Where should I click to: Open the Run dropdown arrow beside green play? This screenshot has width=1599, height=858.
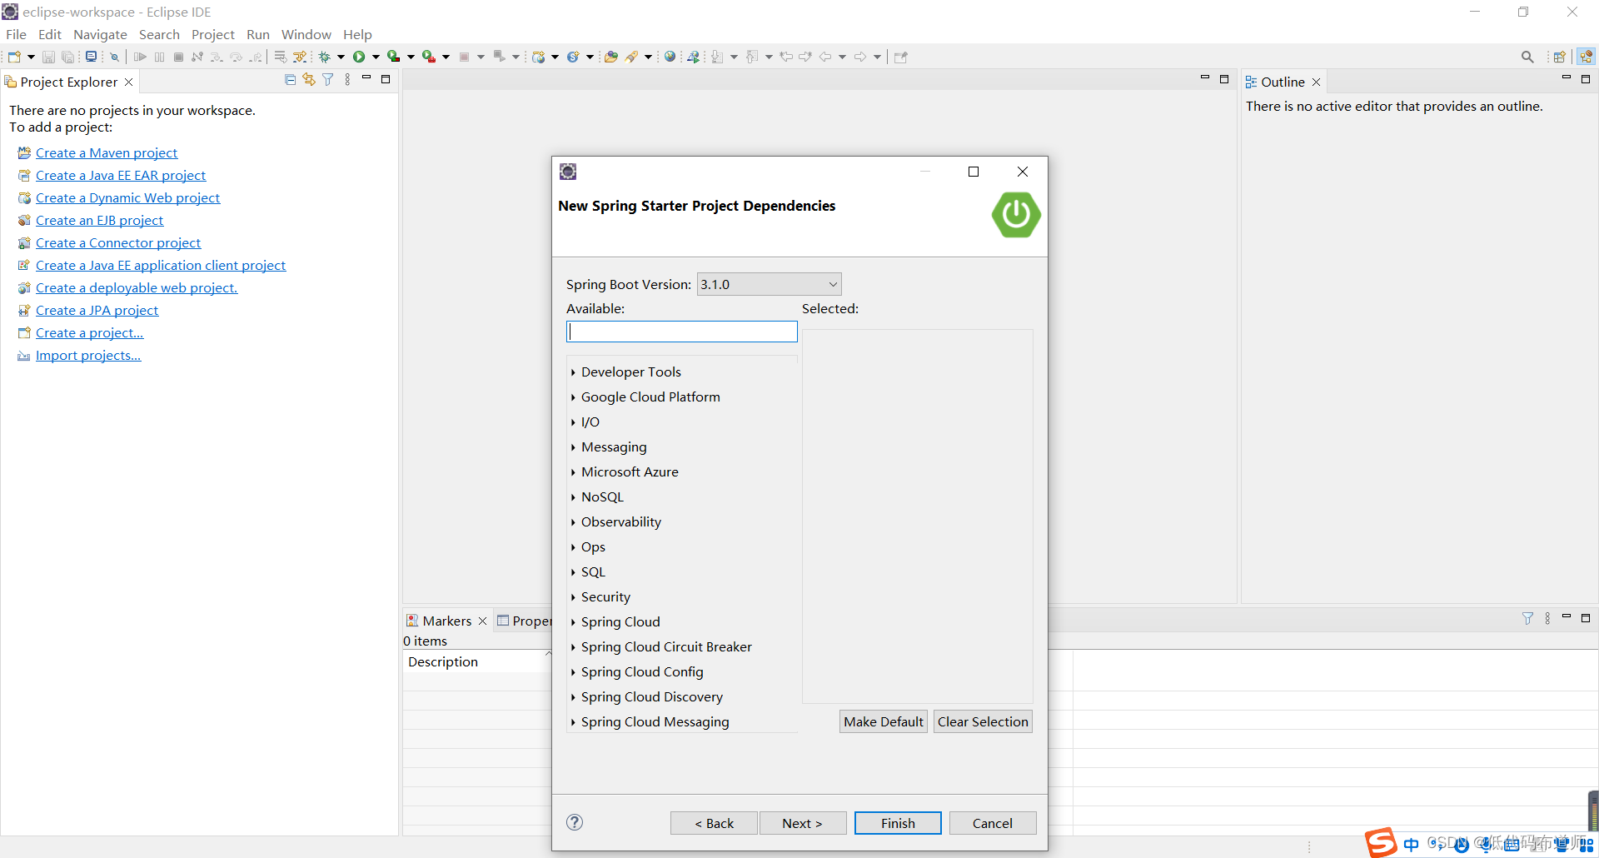coord(376,57)
